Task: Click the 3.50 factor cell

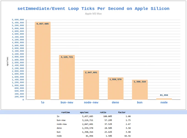Action: [x=128, y=128]
